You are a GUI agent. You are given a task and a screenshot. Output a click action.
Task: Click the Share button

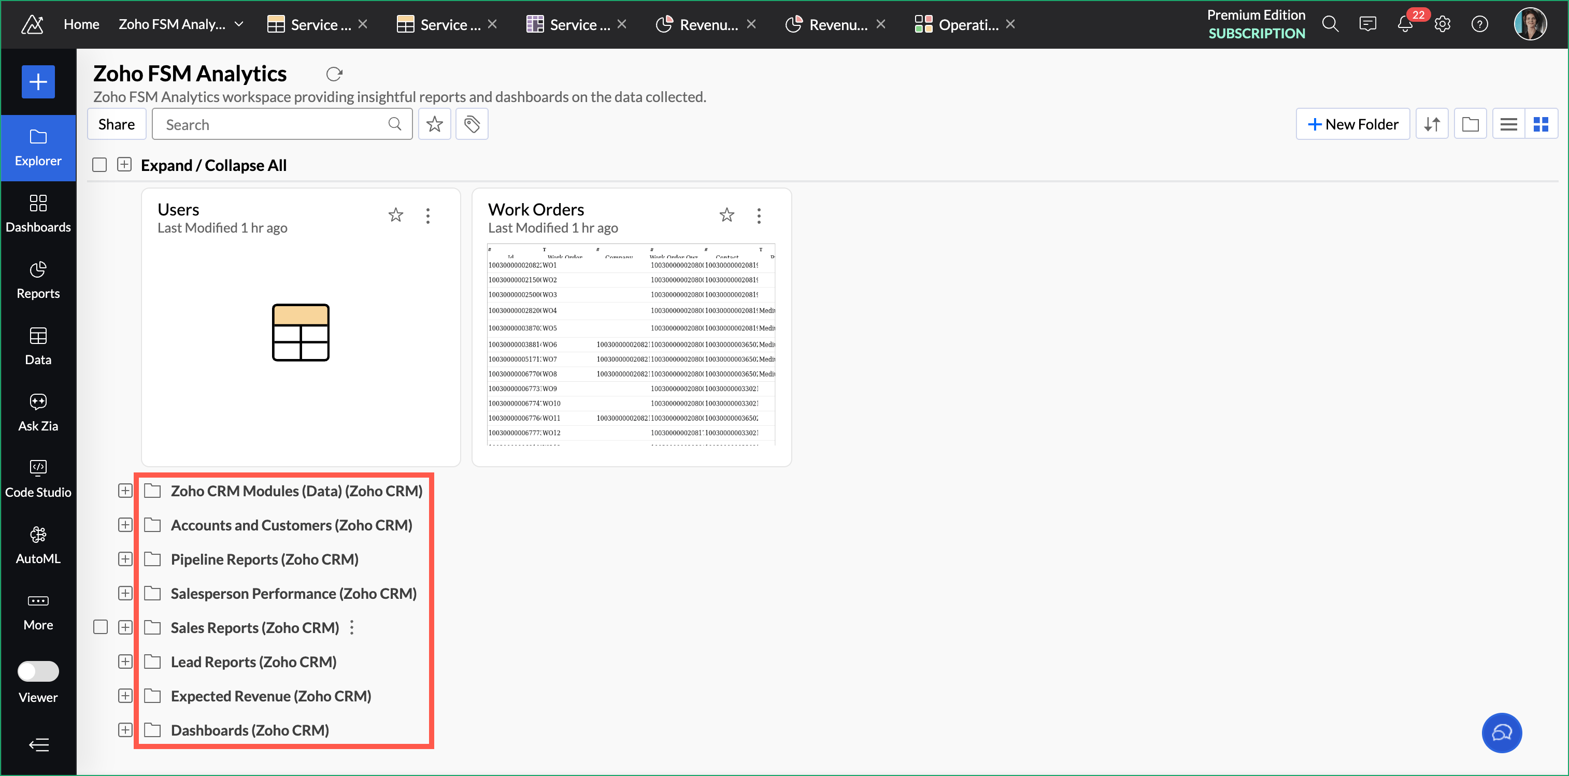pyautogui.click(x=117, y=124)
